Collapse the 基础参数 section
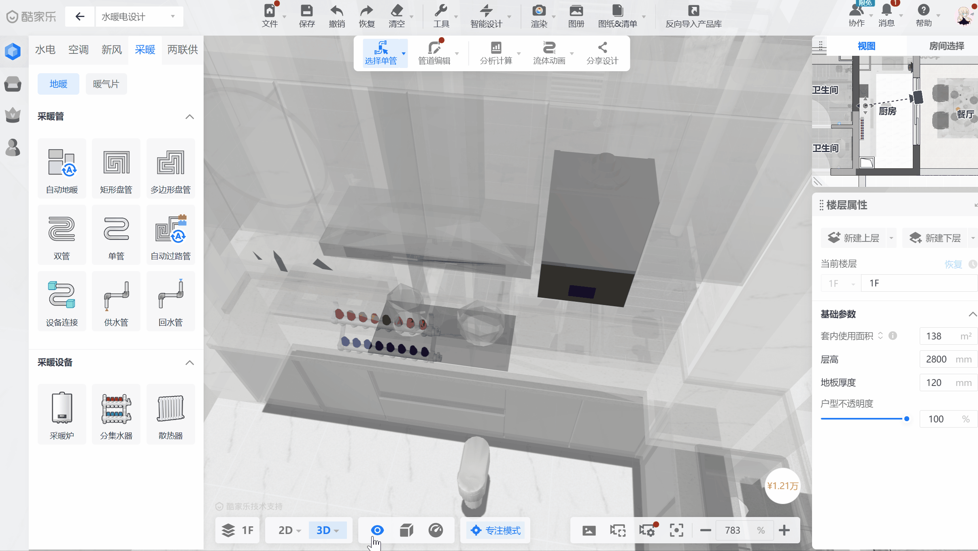The width and height of the screenshot is (978, 551). [x=972, y=314]
